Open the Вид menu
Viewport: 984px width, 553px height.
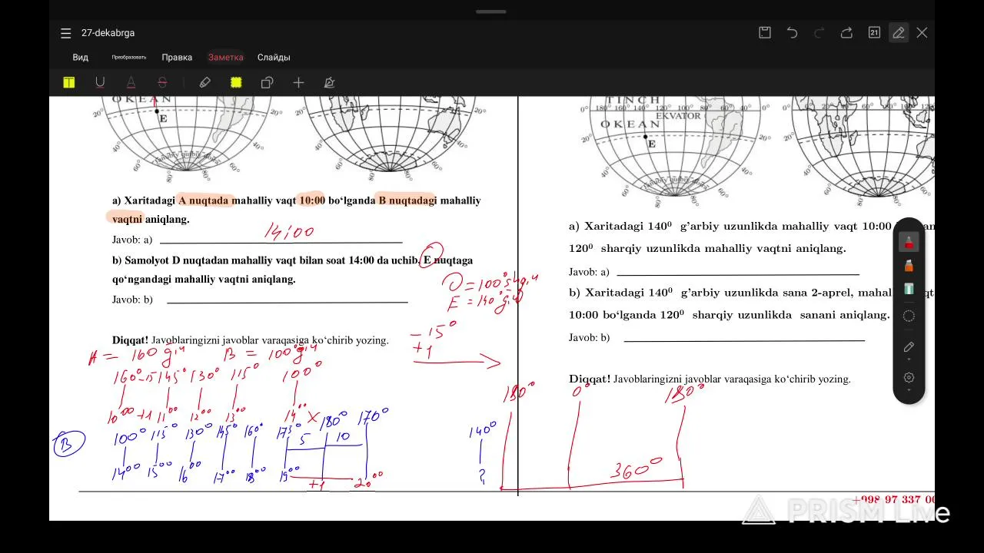pos(81,58)
